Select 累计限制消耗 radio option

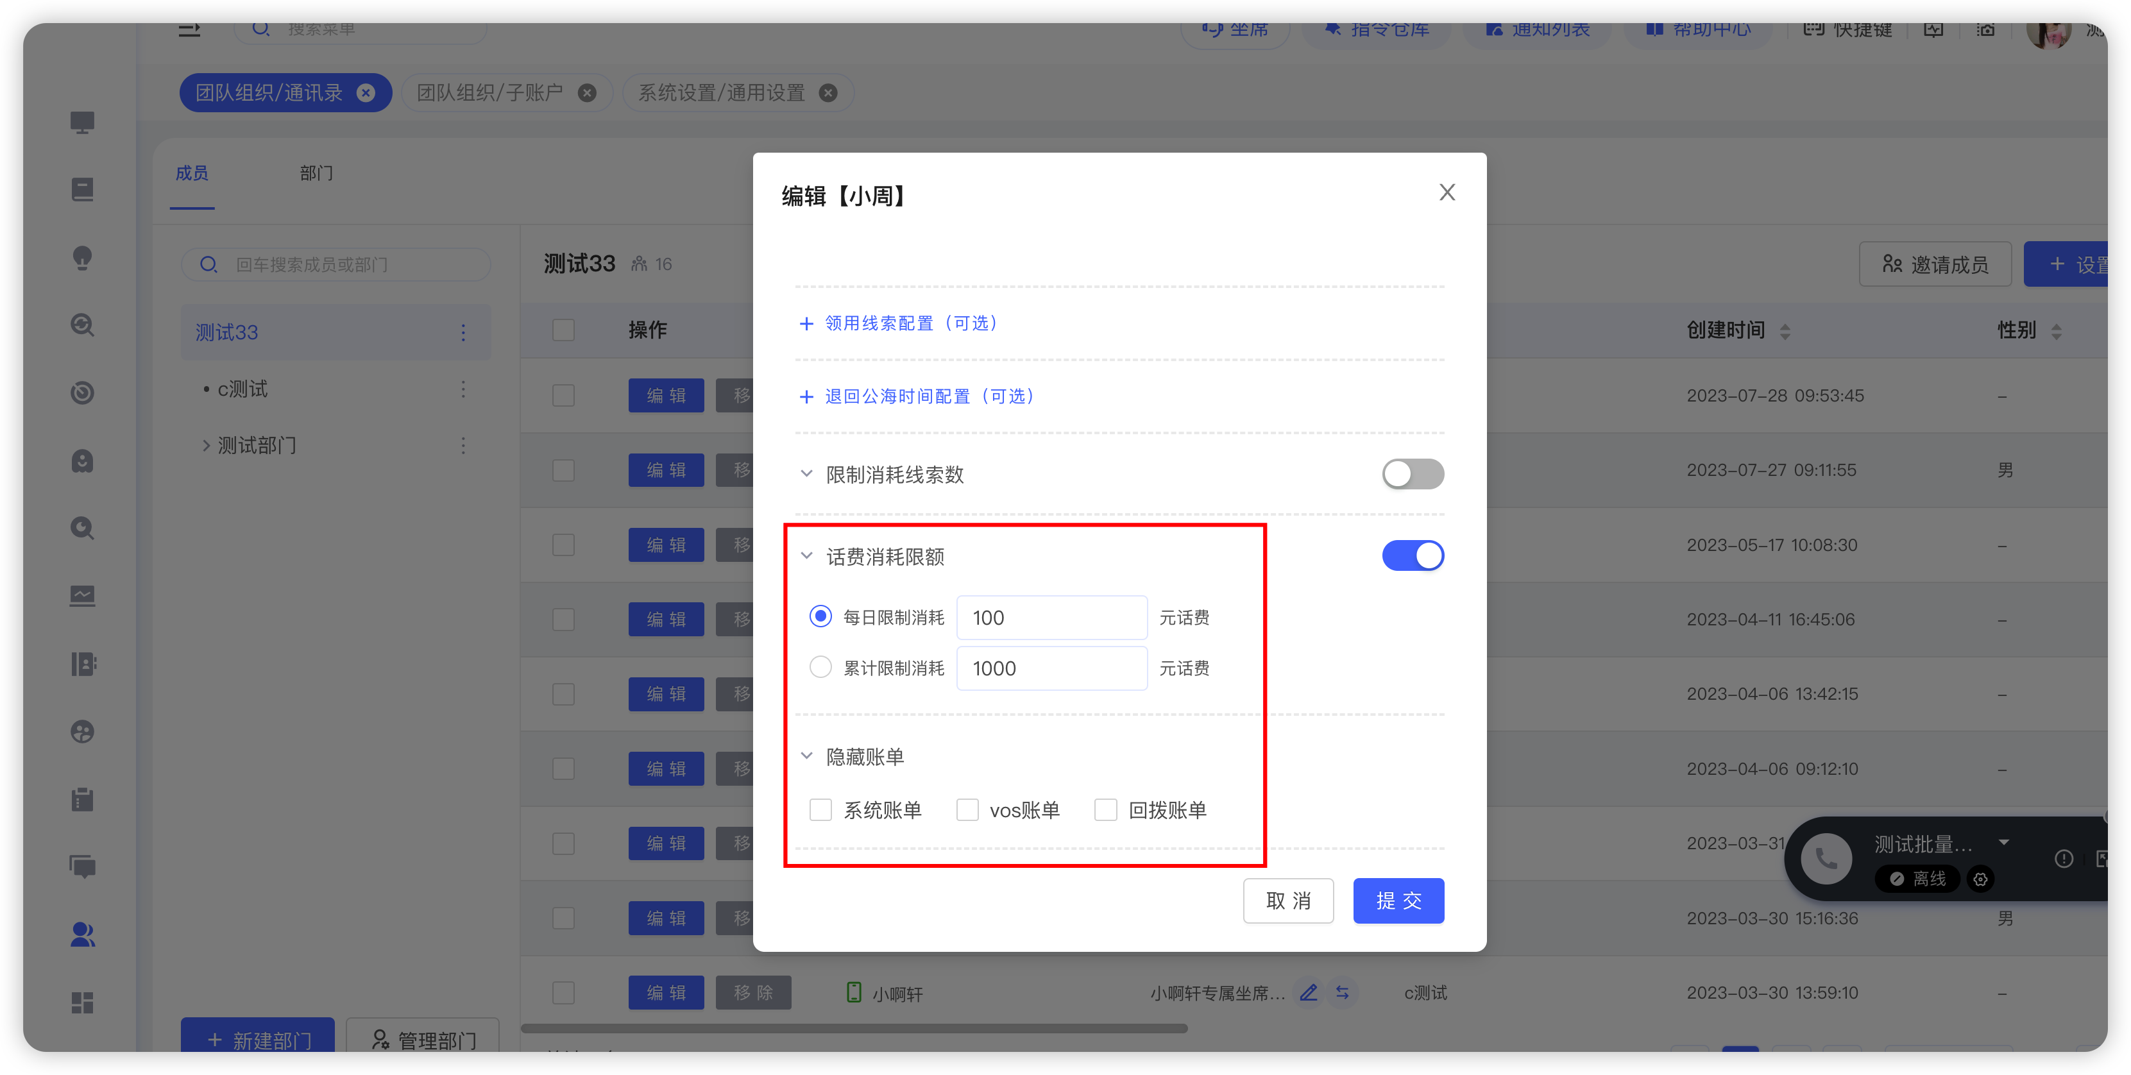pos(820,667)
